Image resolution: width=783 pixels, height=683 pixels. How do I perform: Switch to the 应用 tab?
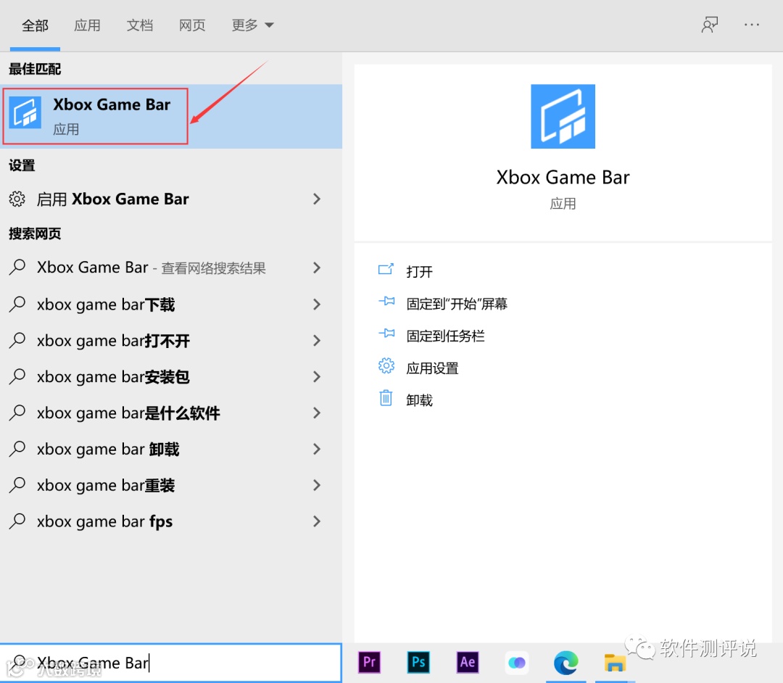pyautogui.click(x=88, y=25)
